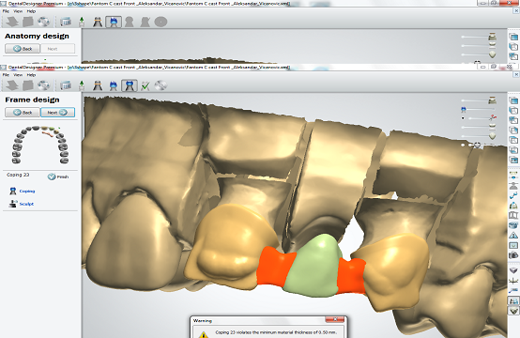Adjust the scissors row transparency slider

point(478,118)
